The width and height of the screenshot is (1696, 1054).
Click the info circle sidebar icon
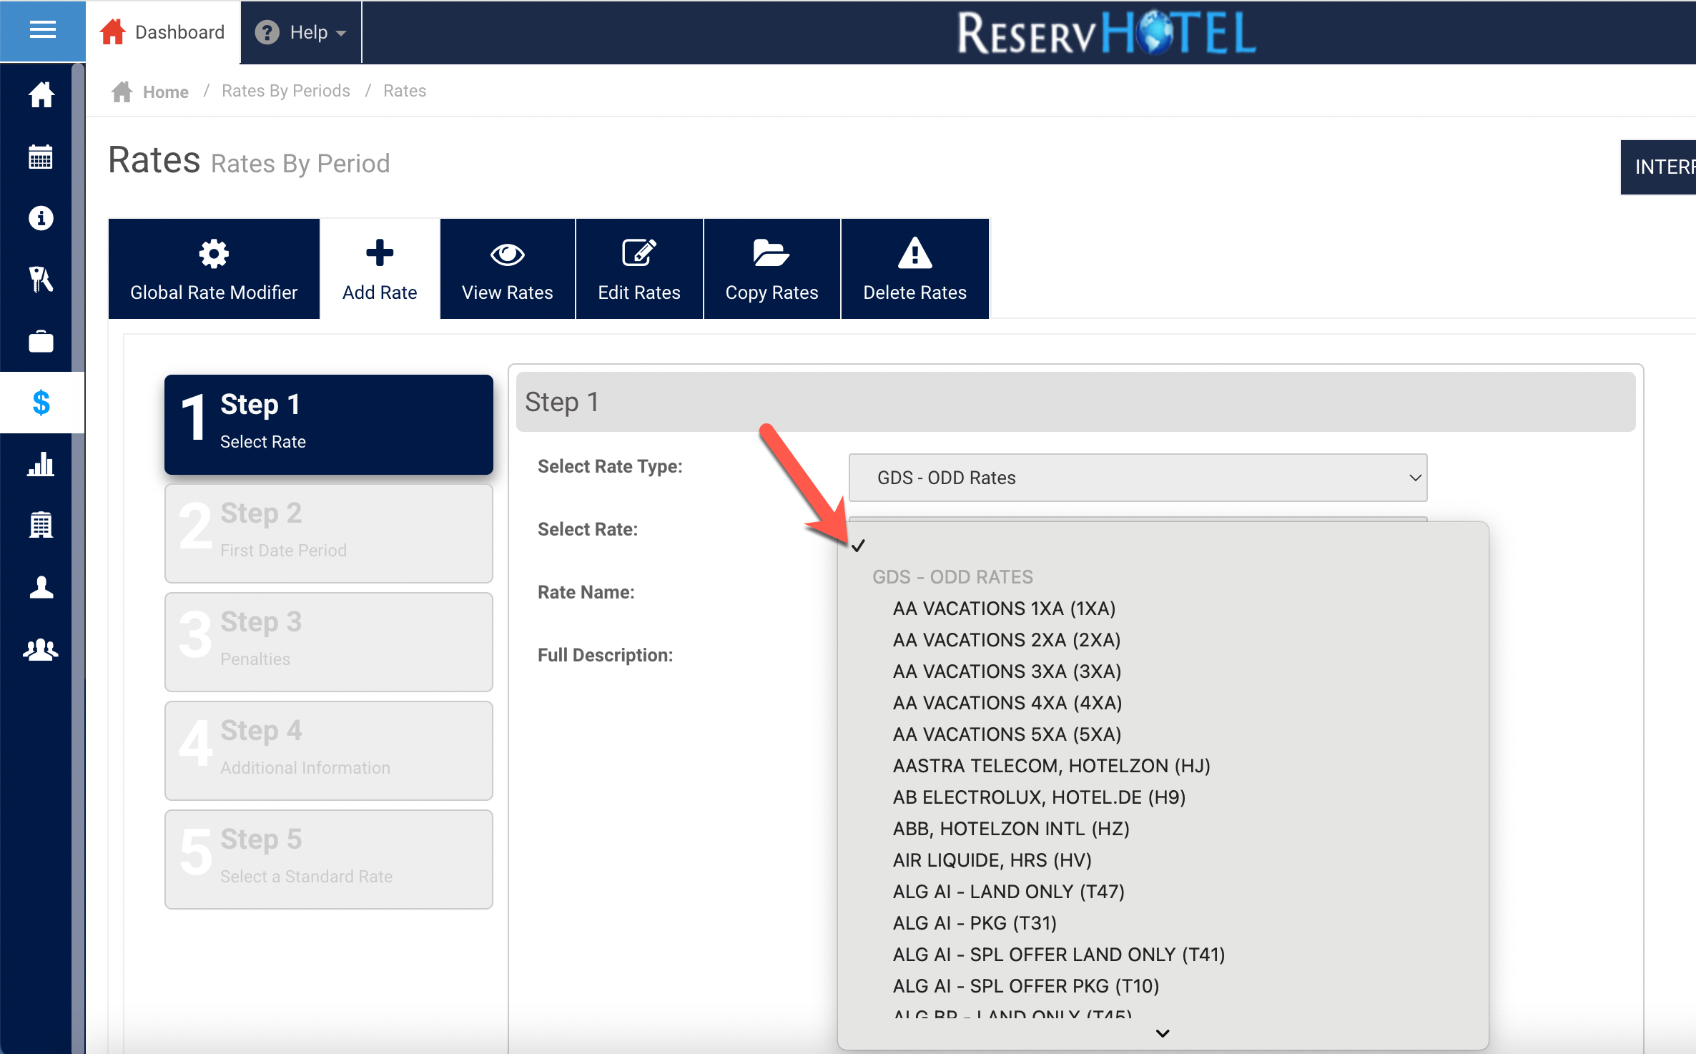[41, 218]
